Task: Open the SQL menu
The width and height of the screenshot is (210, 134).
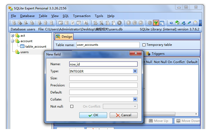Action: pyautogui.click(x=66, y=16)
